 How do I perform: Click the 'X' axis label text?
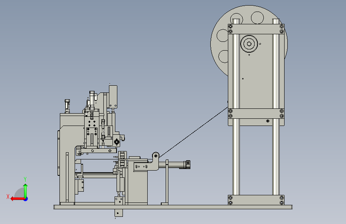point(8,196)
